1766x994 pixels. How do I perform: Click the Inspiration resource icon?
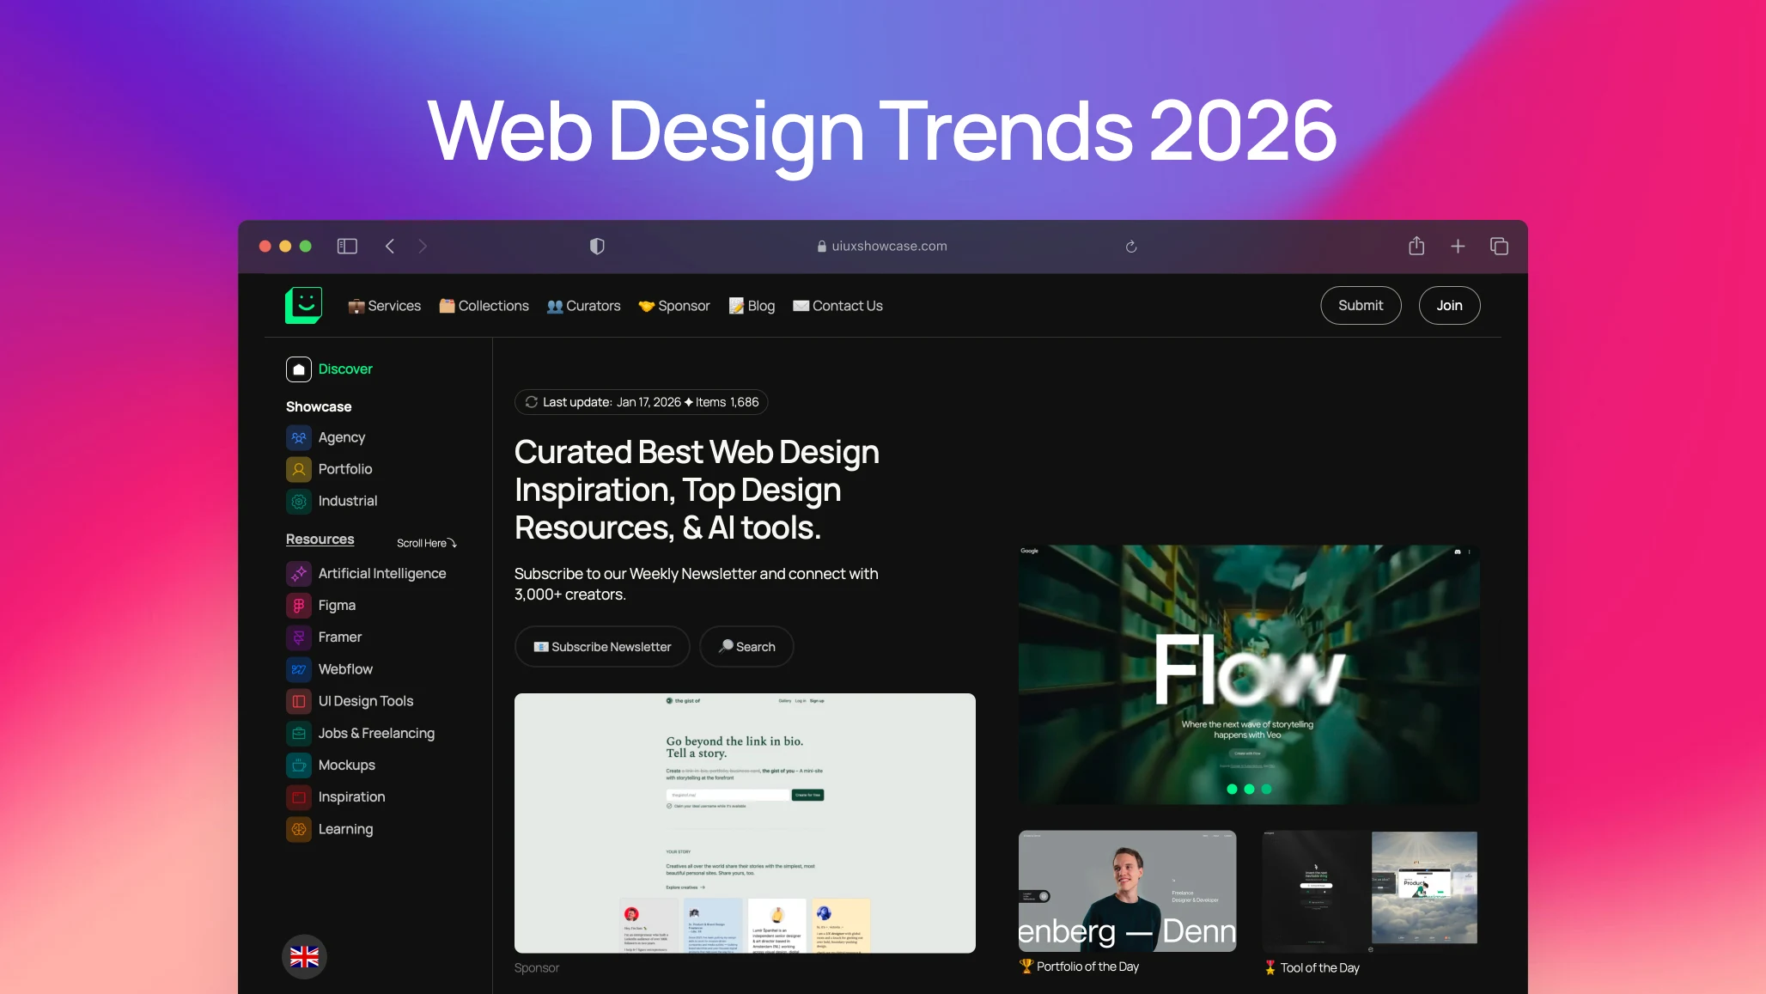(297, 796)
